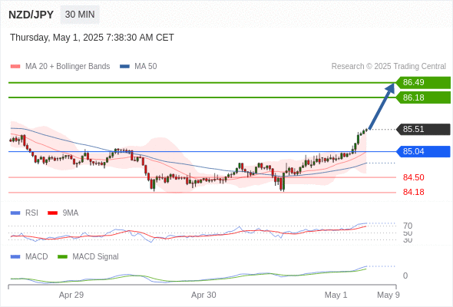Viewport: 453px width, 307px height.
Task: Toggle the MA 50 legend label
Action: 146,67
